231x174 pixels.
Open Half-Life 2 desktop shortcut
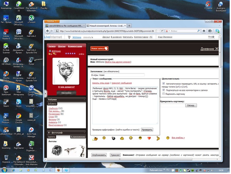(x=31, y=33)
